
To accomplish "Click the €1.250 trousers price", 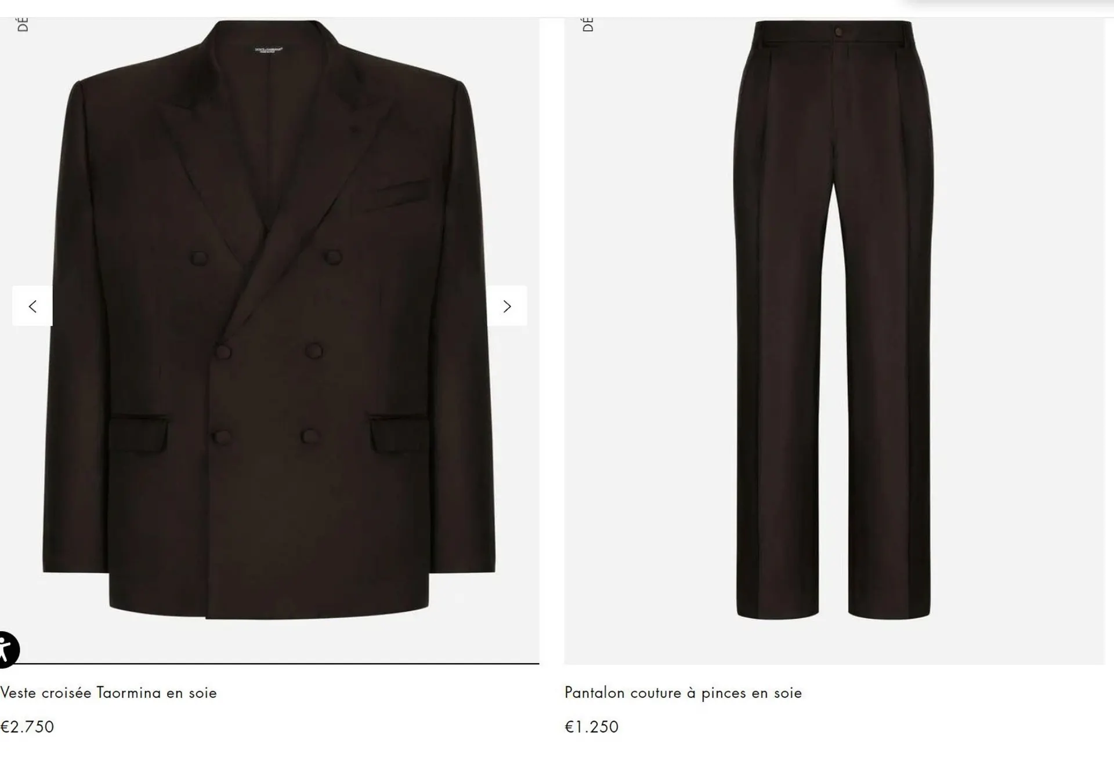I will (x=592, y=727).
